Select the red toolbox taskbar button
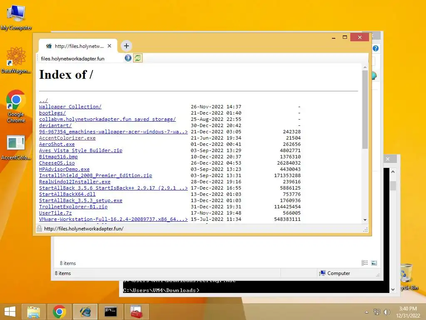 click(136, 312)
